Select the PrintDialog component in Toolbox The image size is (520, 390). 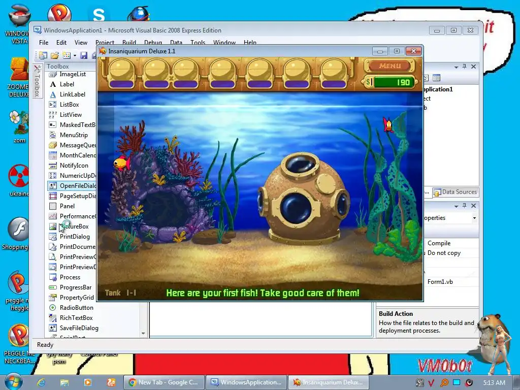pos(72,237)
